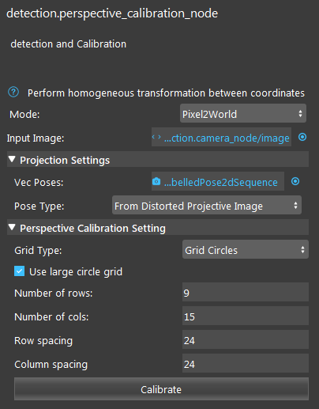Click the camera icon in Vec Poses field
This screenshot has height=409, width=319.
[156, 182]
